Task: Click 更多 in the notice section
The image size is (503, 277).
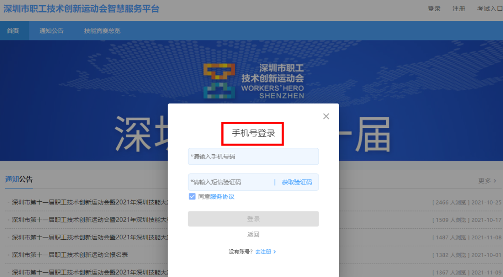Action: click(x=484, y=181)
